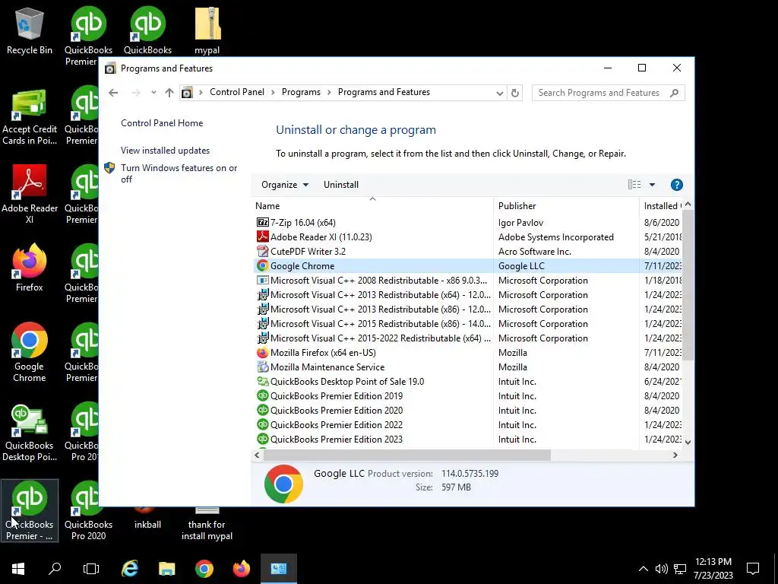Open File Explorer from the taskbar
Viewport: 778px width, 584px height.
[166, 569]
